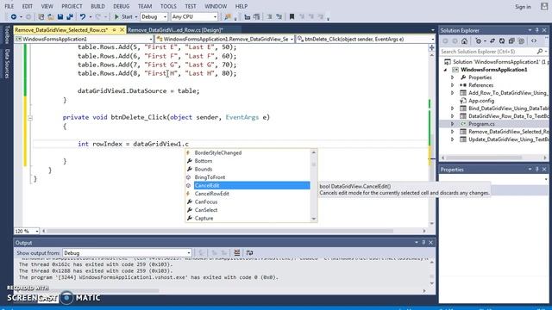Open the BUILD menu

point(97,6)
